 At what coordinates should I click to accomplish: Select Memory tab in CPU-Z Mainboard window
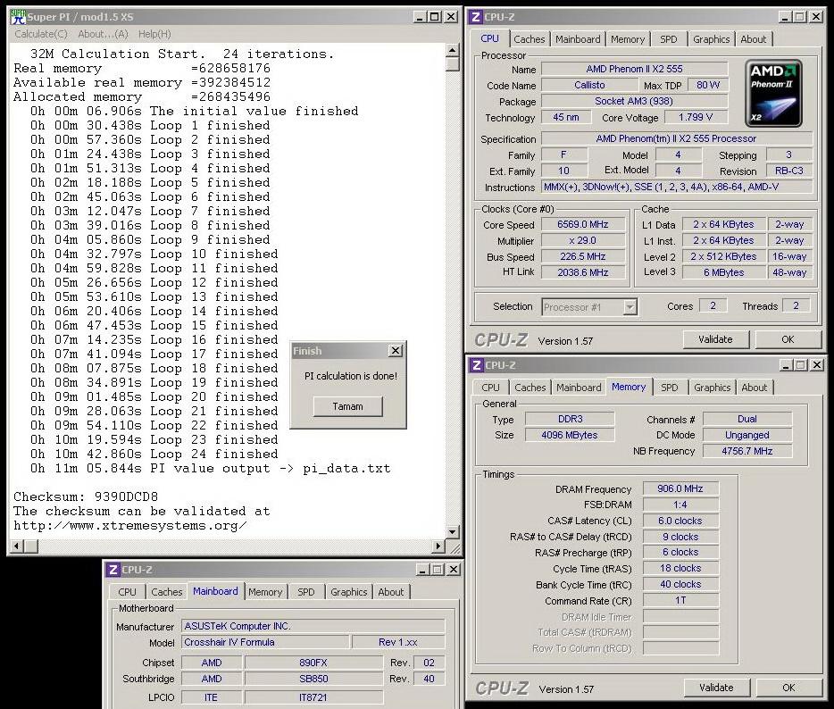[x=265, y=592]
